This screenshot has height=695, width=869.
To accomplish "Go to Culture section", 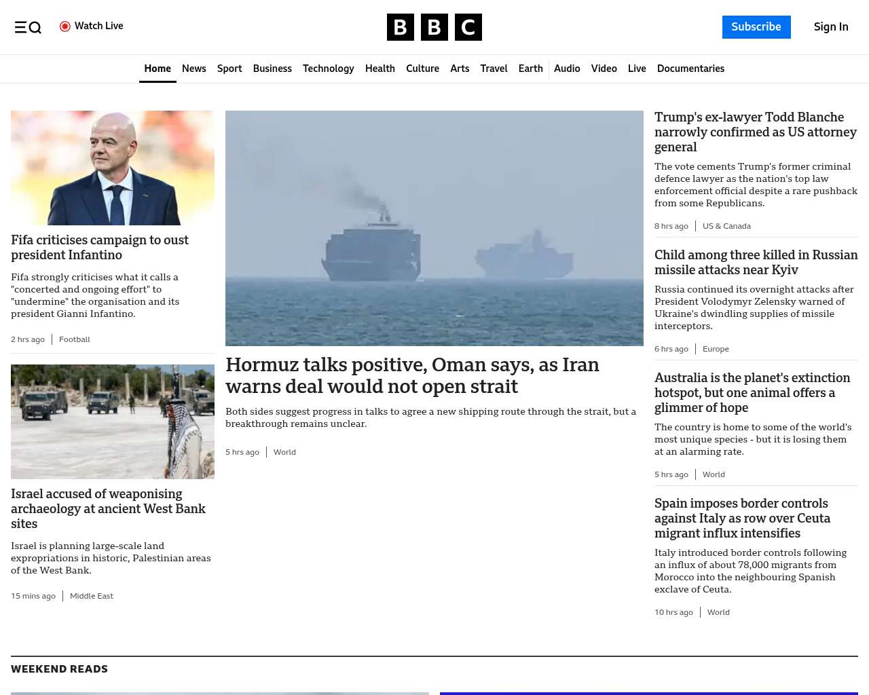I will tap(422, 69).
